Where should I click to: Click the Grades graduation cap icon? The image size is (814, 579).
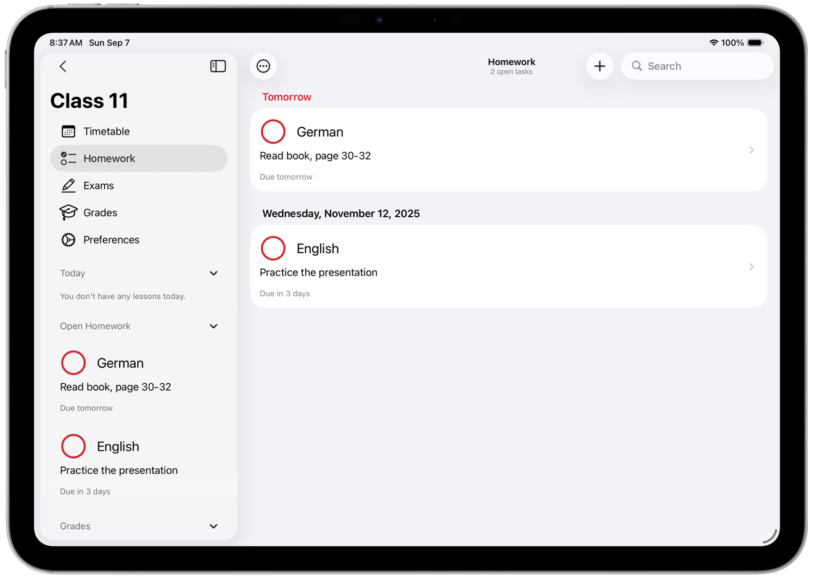point(68,213)
